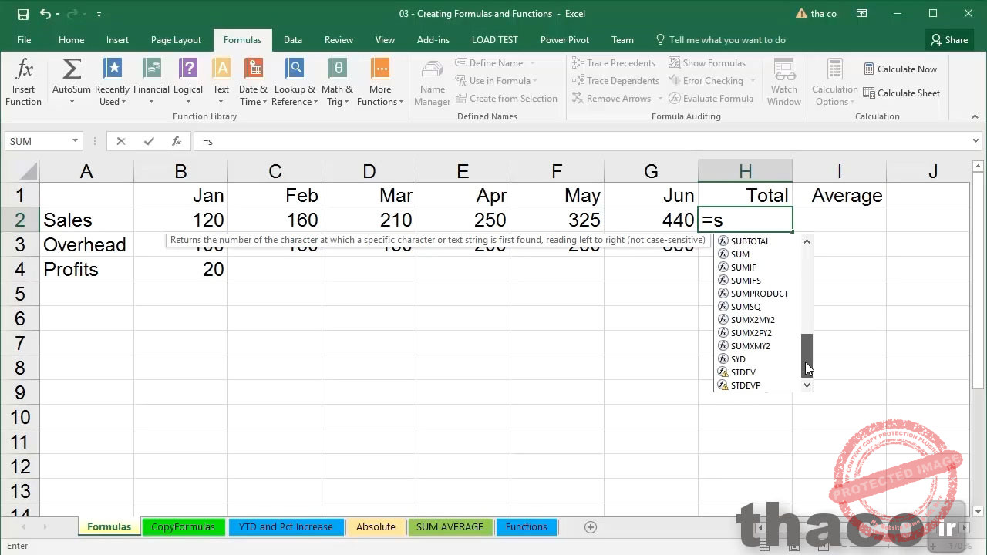Image resolution: width=987 pixels, height=555 pixels.
Task: Open Recently Used functions
Action: [x=113, y=83]
